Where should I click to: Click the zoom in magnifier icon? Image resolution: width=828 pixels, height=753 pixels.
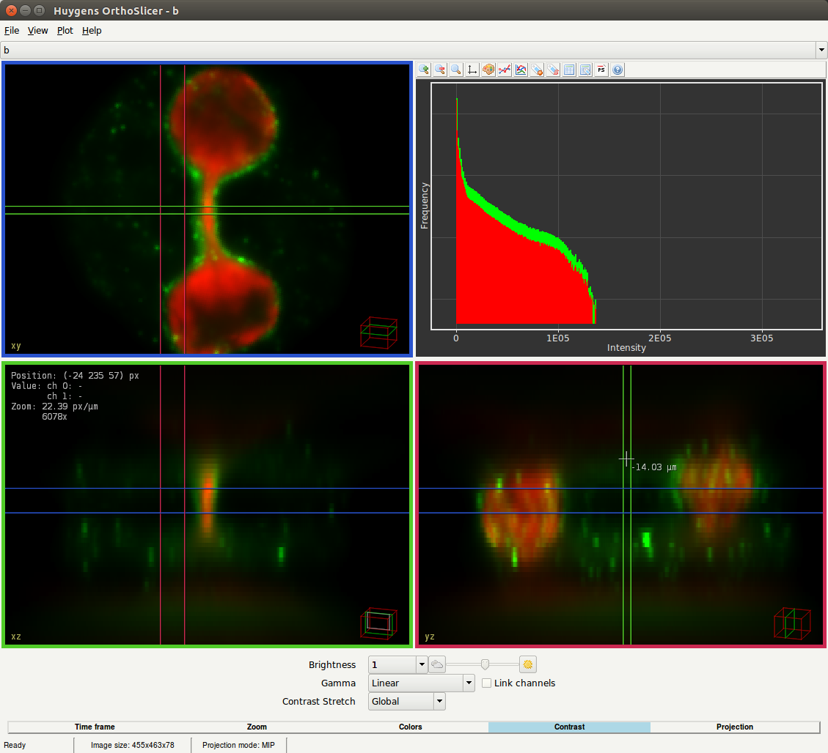pos(424,70)
